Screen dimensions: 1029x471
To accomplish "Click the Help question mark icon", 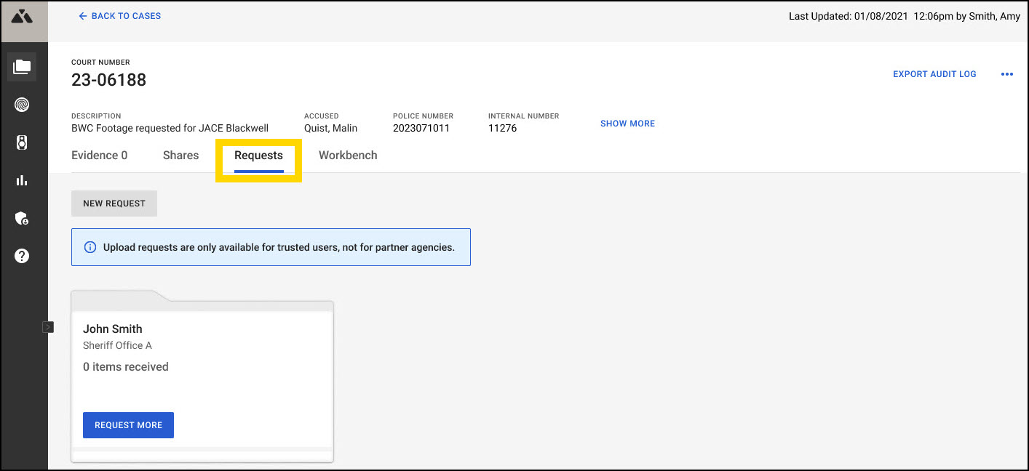I will click(23, 255).
